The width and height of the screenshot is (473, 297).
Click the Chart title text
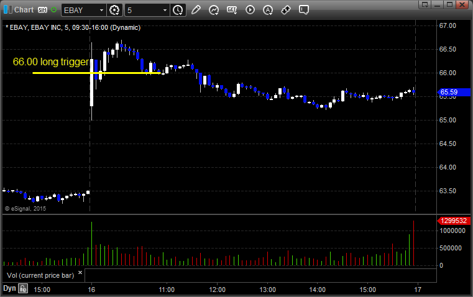point(24,10)
